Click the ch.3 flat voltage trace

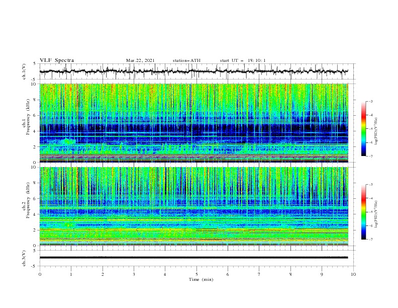tap(194, 258)
